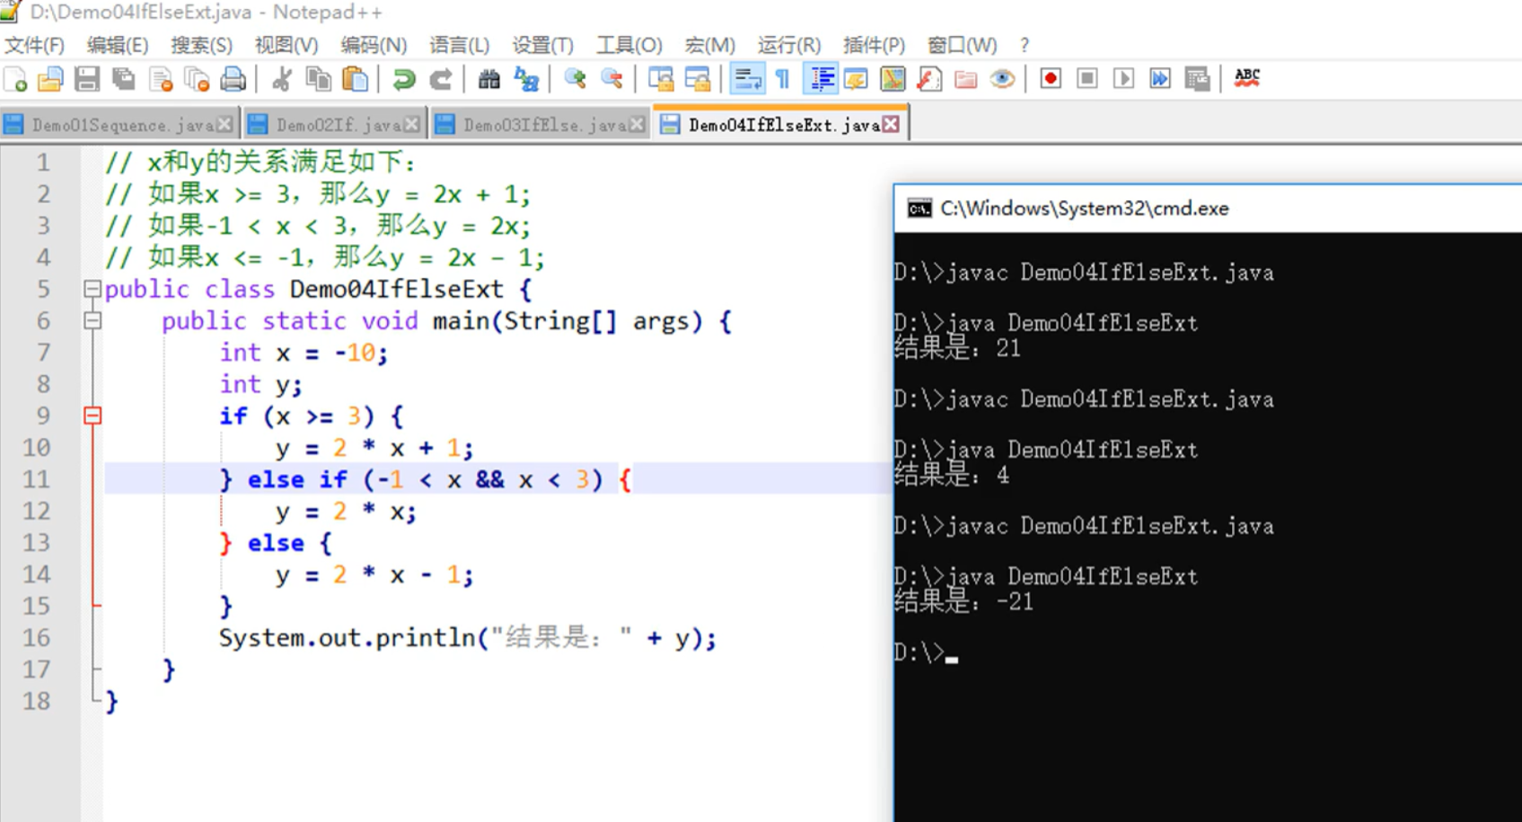The height and width of the screenshot is (822, 1522).
Task: Toggle the indent guide icon
Action: tap(821, 80)
